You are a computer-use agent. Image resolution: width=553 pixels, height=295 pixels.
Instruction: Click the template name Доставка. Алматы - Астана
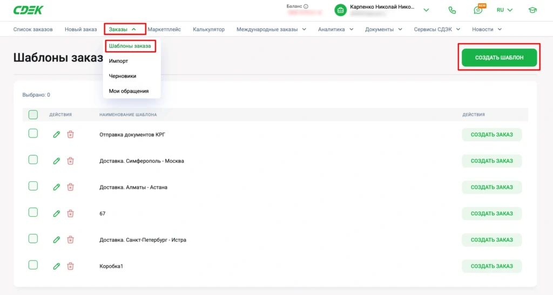point(133,187)
